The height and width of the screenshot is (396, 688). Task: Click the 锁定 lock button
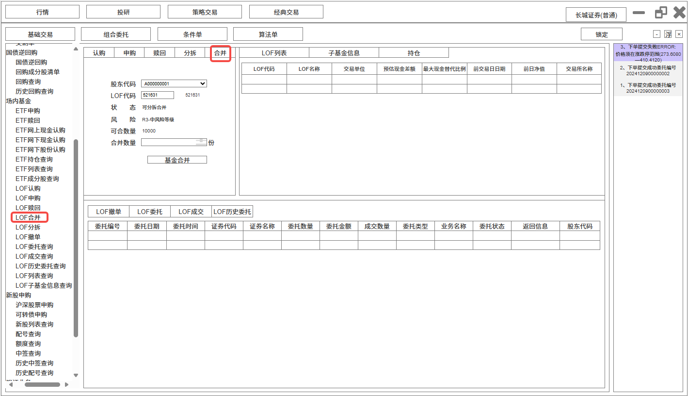click(601, 34)
